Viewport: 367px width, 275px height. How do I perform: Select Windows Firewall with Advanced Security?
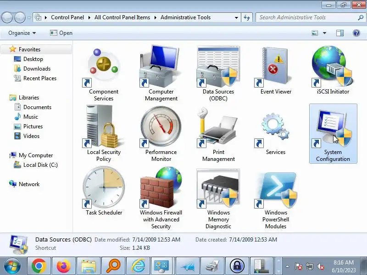point(161,198)
